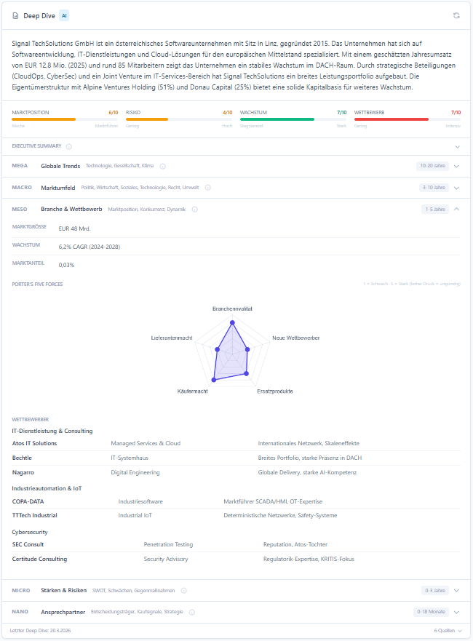The image size is (473, 641).
Task: Click Branchenrivalität point on radar chart
Action: pos(232,322)
